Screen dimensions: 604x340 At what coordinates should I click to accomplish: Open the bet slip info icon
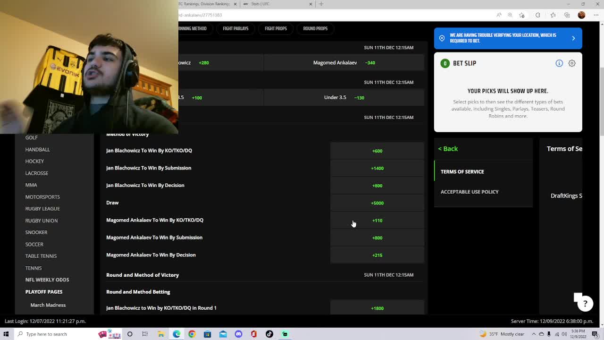click(x=559, y=63)
